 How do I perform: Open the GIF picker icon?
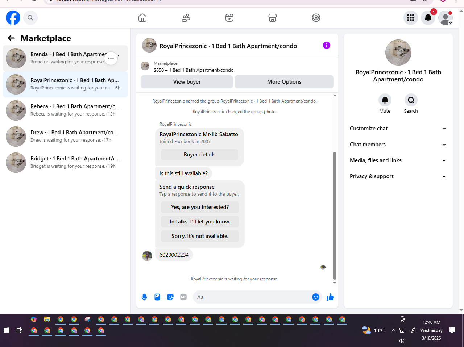(x=183, y=297)
